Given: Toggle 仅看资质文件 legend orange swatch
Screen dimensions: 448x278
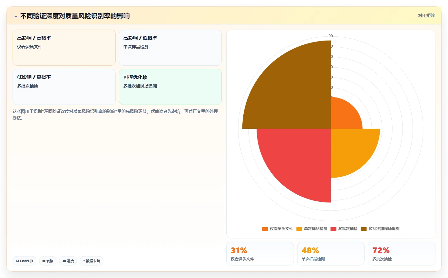Looking at the screenshot, I should coord(265,229).
